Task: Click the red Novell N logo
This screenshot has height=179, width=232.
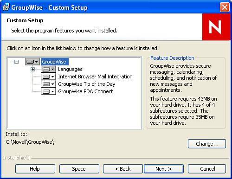Action: tap(216, 27)
